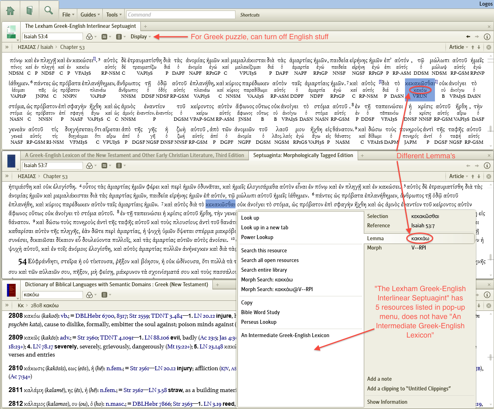Click the column layout icon in Dictionary panel
Screen dimensions: 494x409
(104, 295)
